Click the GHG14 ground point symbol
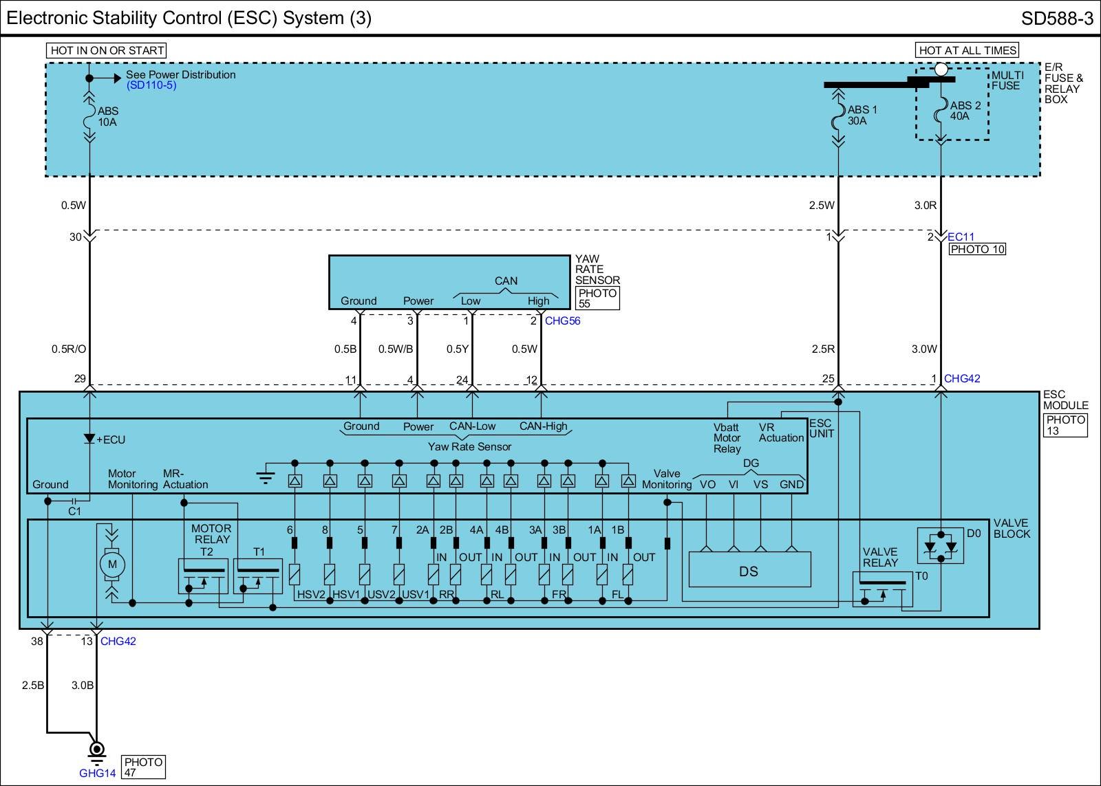 coord(97,750)
